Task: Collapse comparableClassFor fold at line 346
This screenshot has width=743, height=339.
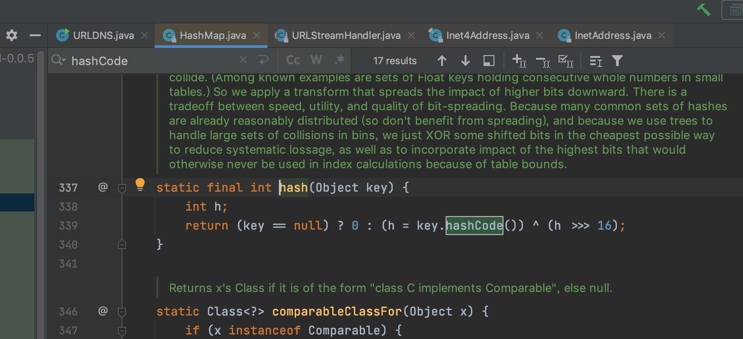Action: coord(122,312)
